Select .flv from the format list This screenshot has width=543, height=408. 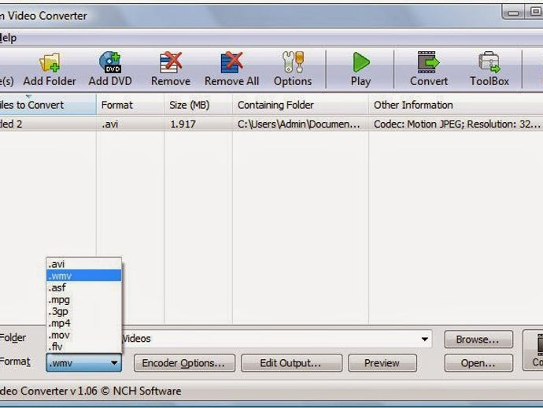pyautogui.click(x=83, y=347)
